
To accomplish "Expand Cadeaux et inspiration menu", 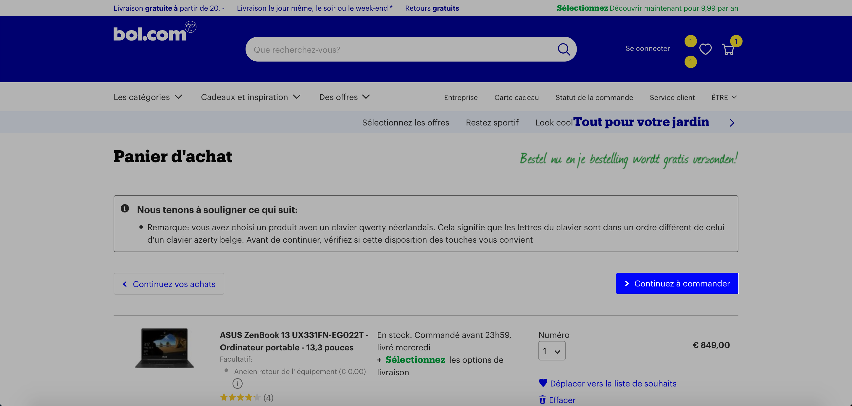I will point(251,97).
